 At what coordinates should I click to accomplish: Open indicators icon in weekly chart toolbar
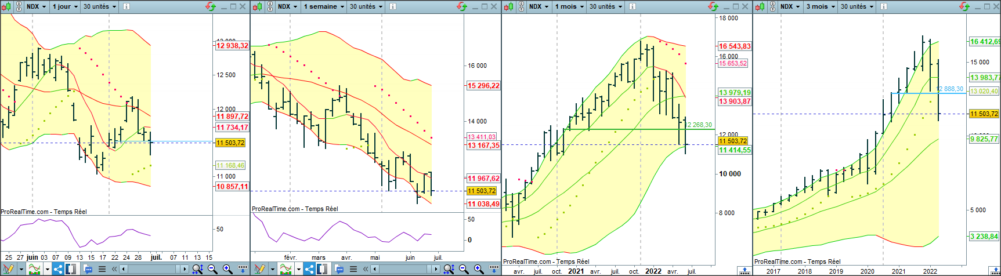point(286,269)
